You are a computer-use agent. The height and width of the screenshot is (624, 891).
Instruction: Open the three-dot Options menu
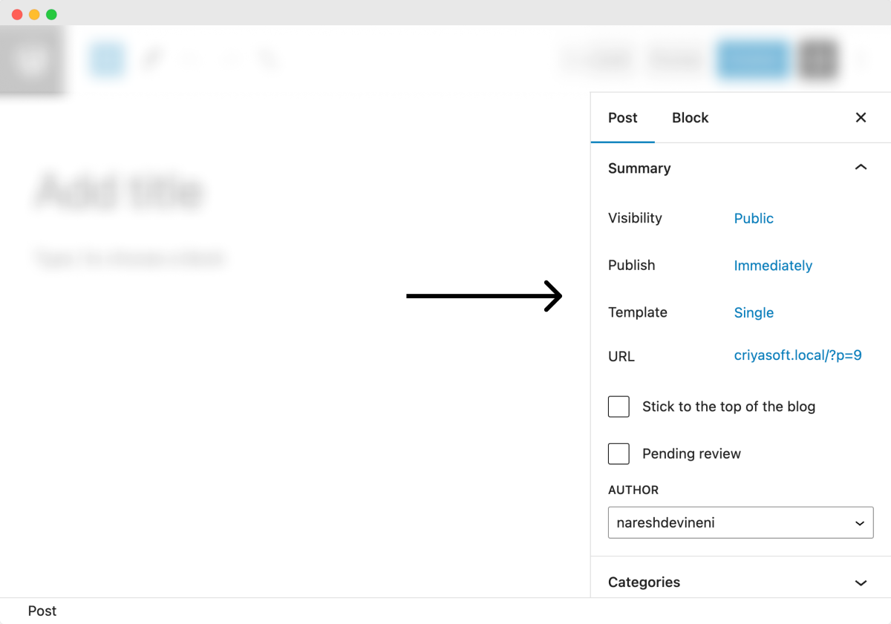click(861, 60)
